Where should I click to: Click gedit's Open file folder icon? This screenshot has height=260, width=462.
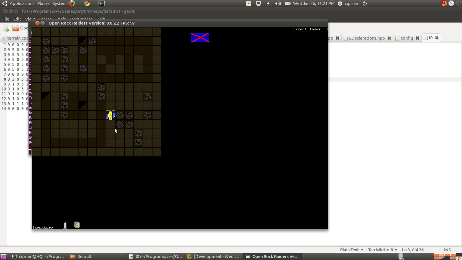(16, 28)
